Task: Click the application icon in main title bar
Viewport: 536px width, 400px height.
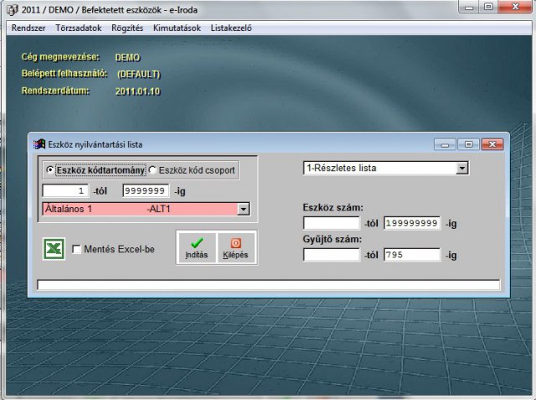Action: coord(12,9)
